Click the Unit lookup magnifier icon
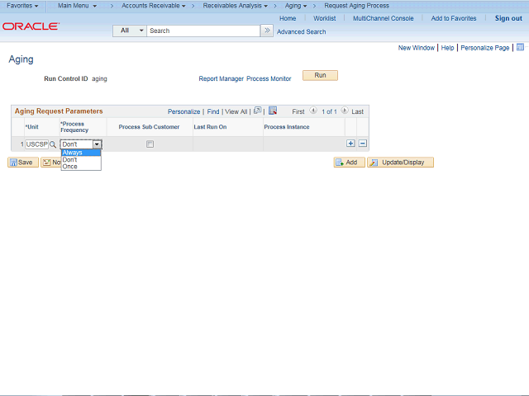The width and height of the screenshot is (529, 396). (53, 144)
